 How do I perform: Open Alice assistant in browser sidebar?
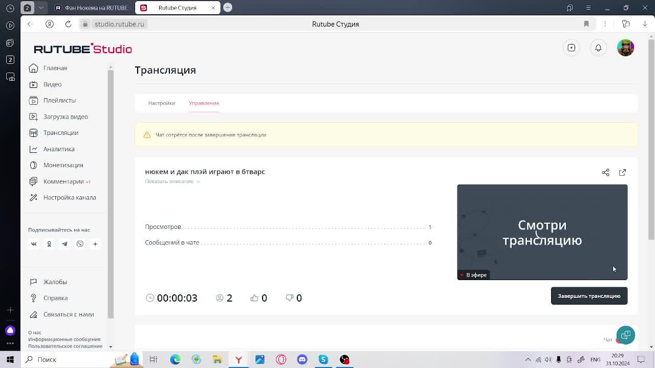click(x=10, y=330)
